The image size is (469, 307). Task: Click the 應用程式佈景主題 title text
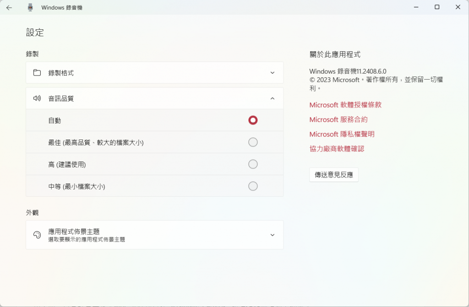74,232
